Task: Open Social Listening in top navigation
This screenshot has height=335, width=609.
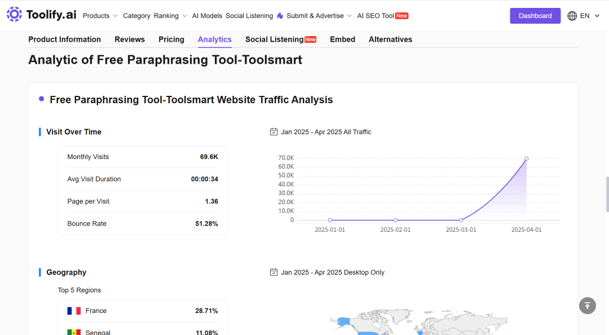Action: [x=249, y=16]
